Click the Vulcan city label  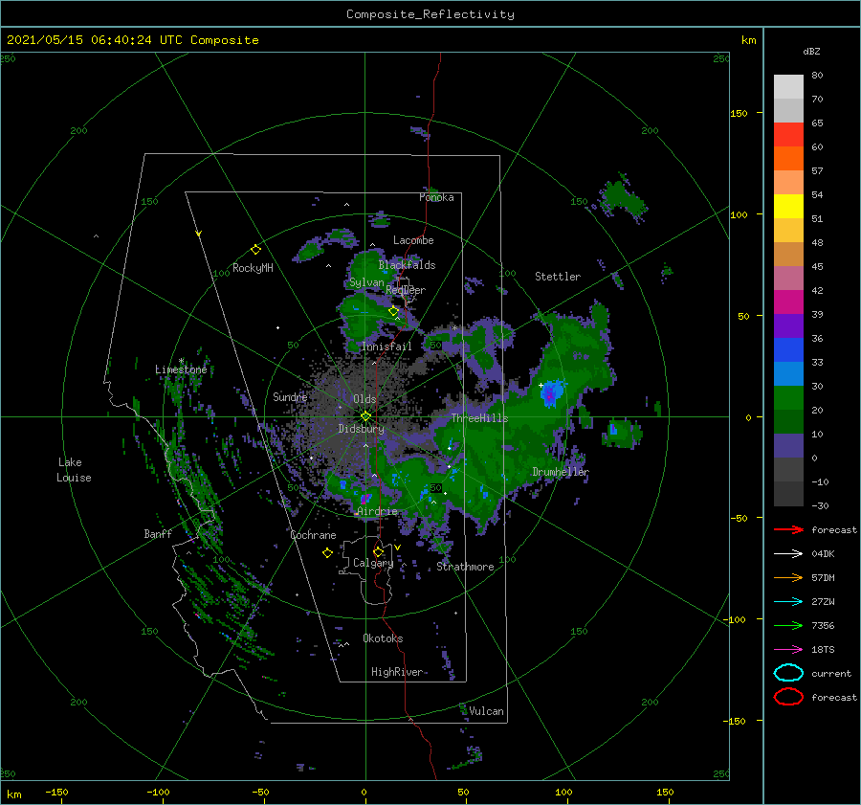pos(486,711)
